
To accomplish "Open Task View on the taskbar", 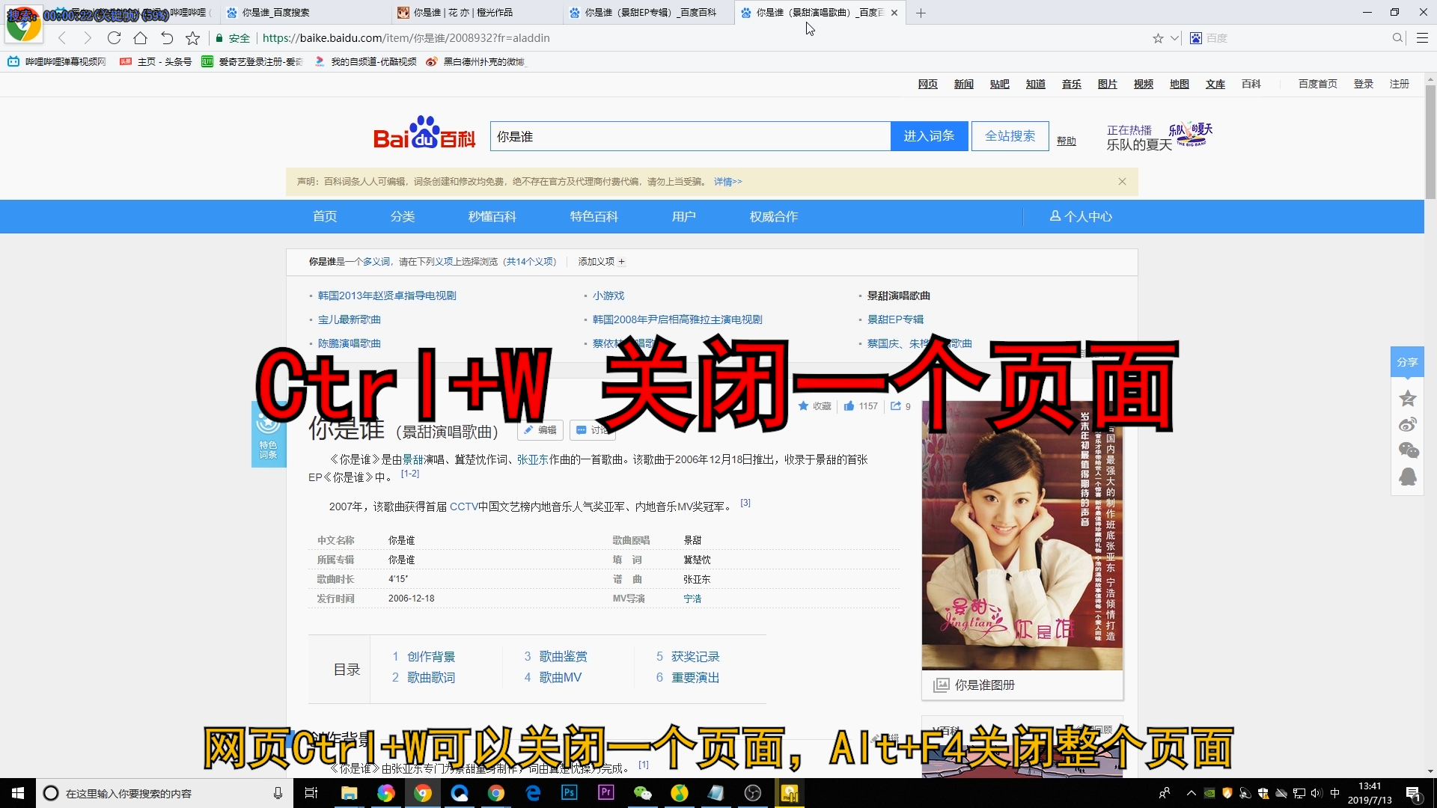I will (311, 793).
